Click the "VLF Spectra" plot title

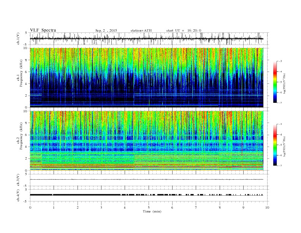pos(43,30)
